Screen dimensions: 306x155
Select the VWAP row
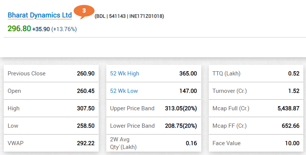(x=51, y=143)
